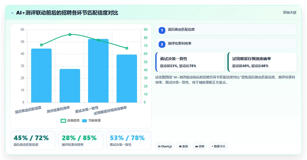Click the lightning icon beside the title

click(12, 13)
